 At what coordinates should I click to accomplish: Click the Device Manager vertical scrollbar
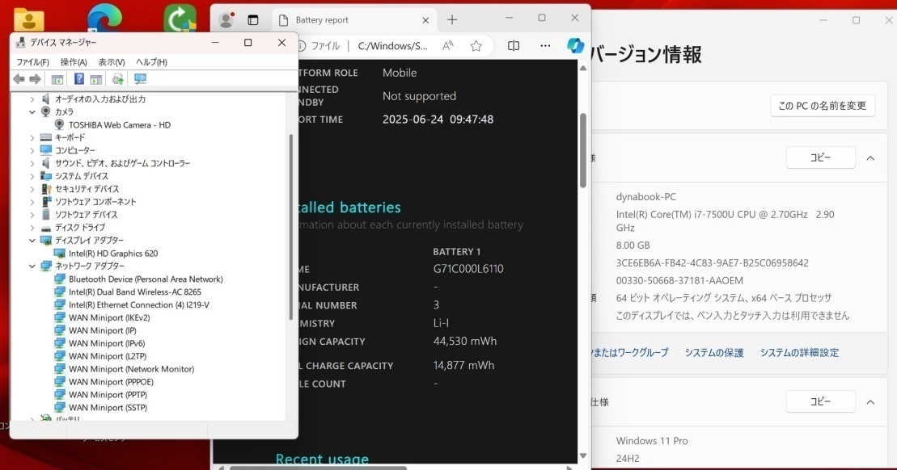coord(291,227)
